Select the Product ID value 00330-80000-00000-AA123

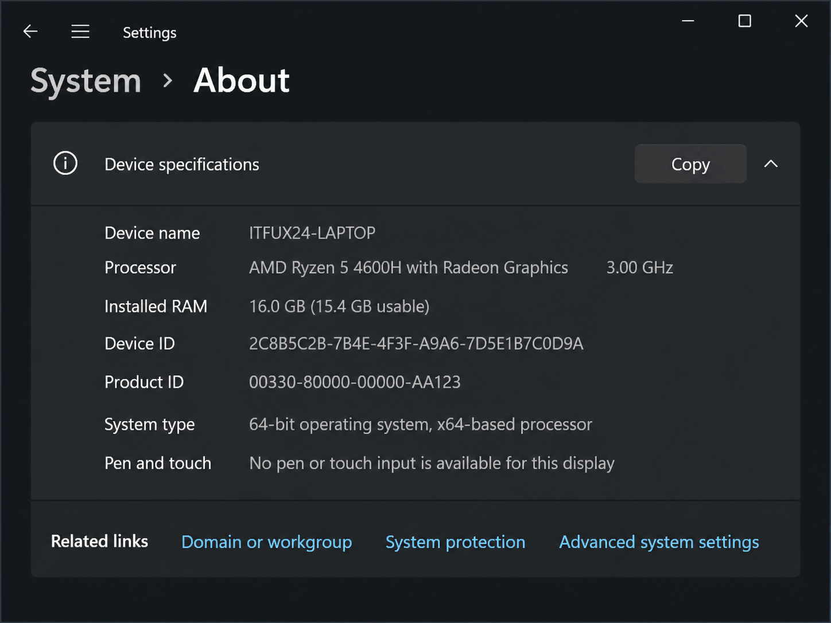click(x=355, y=382)
